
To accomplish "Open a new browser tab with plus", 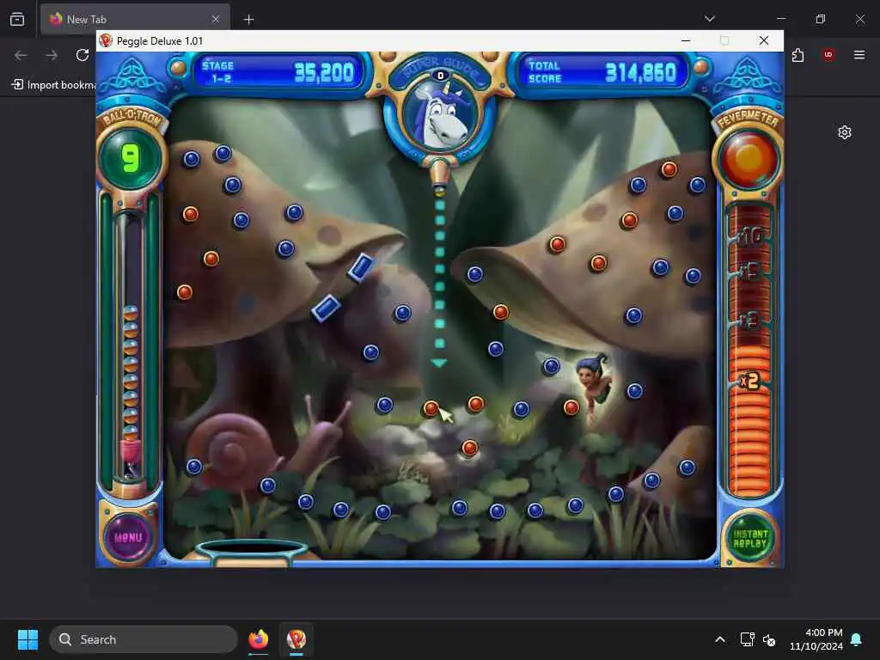I will (248, 20).
